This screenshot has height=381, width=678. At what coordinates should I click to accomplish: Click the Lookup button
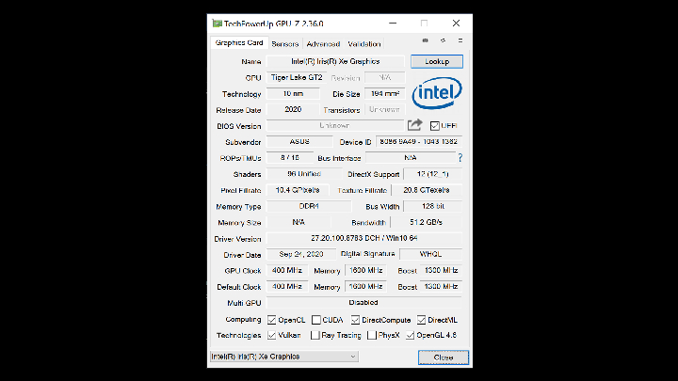437,61
